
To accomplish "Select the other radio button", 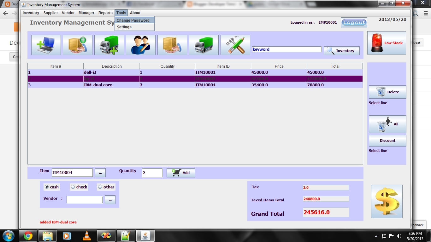I will tap(100, 187).
